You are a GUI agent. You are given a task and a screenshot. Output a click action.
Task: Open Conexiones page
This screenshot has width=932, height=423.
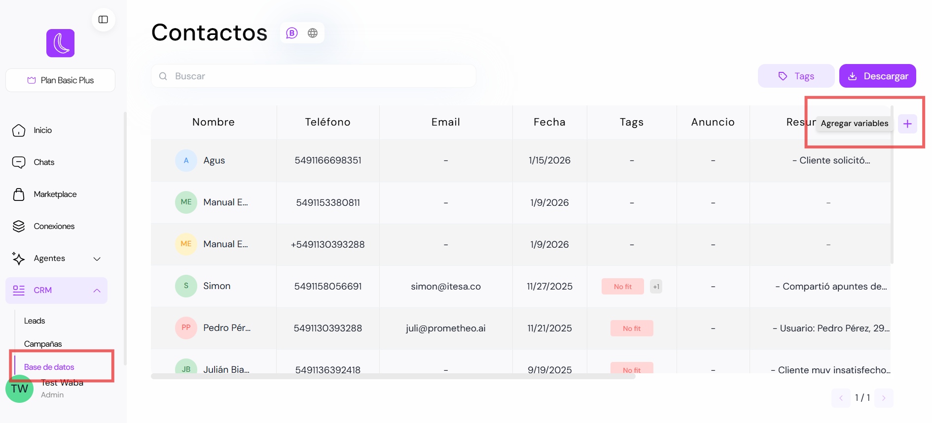point(54,227)
